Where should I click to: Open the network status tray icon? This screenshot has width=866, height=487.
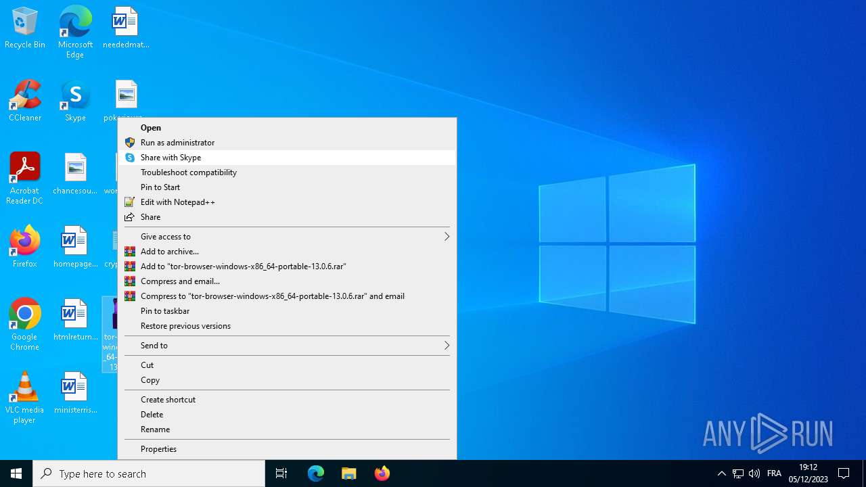click(738, 473)
